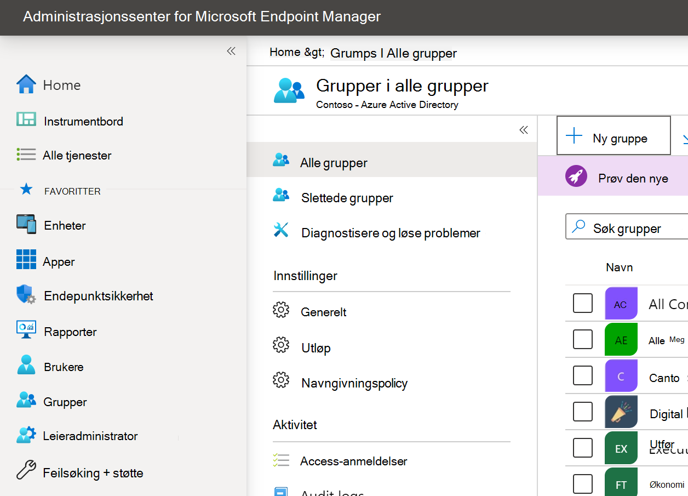
Task: Select the checkbox beside Digital group
Action: click(x=583, y=412)
